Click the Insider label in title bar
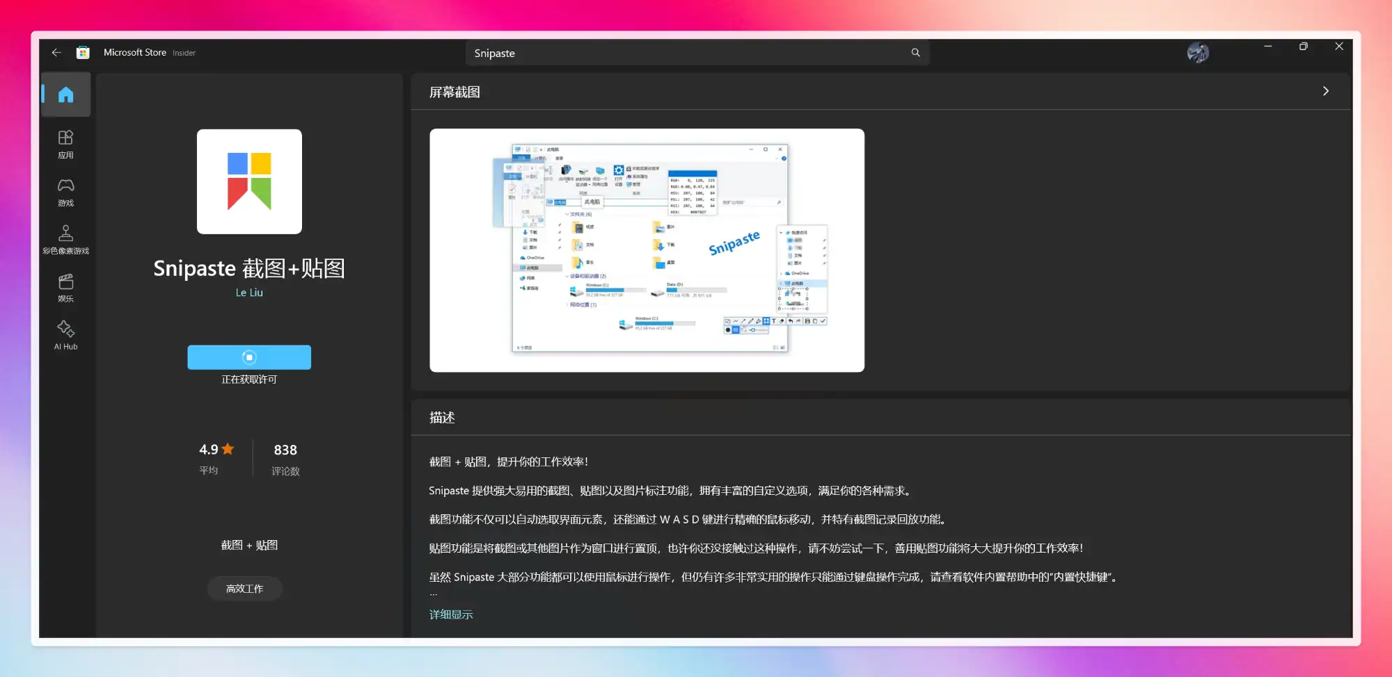 pyautogui.click(x=184, y=53)
